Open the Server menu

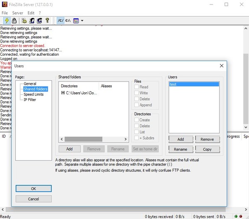tap(17, 13)
